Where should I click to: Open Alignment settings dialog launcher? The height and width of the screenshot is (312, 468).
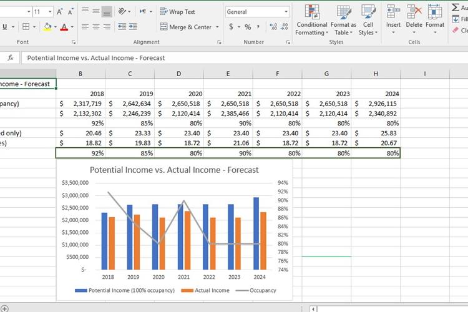click(x=219, y=42)
